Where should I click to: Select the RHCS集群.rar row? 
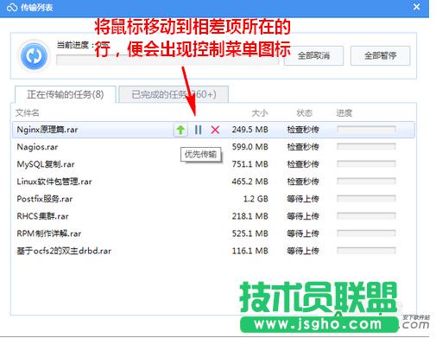(213, 216)
